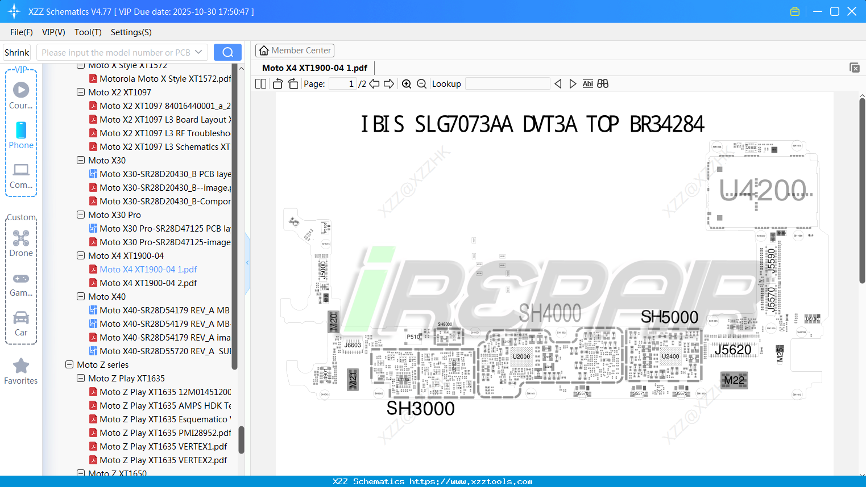Open Moto X2 XT1097 L3 RF Troubleshooting file
This screenshot has height=487, width=866.
(160, 133)
